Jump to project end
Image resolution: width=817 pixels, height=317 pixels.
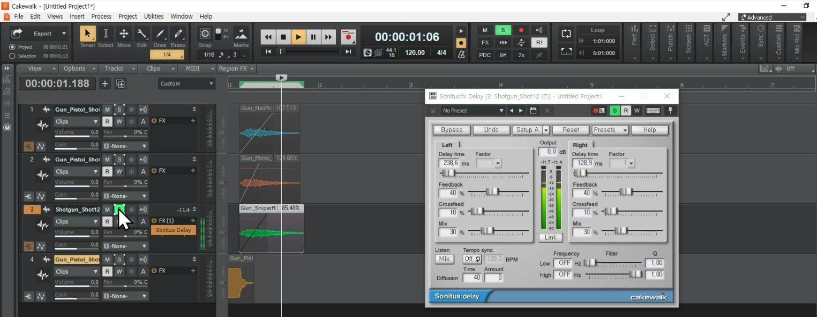pyautogui.click(x=348, y=52)
